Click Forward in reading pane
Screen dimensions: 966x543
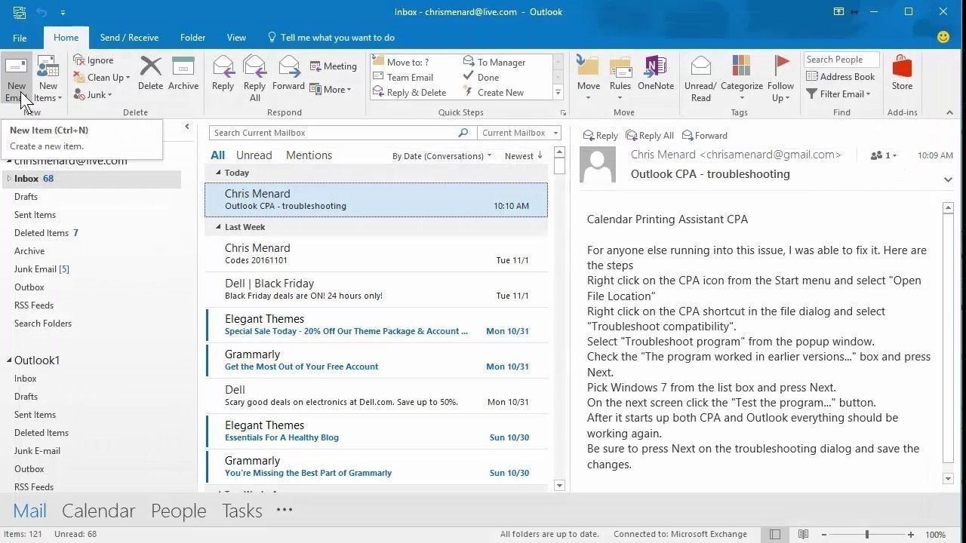704,136
